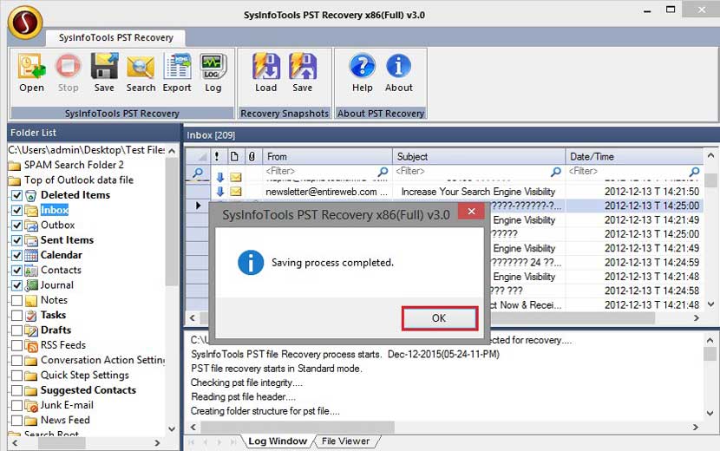Click log line 'Checking pst file integrity....'
The width and height of the screenshot is (720, 451).
point(246,382)
